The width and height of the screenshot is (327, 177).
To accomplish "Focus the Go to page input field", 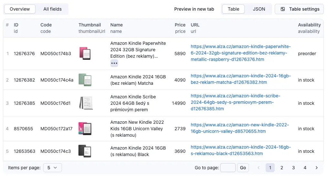I will (228, 168).
